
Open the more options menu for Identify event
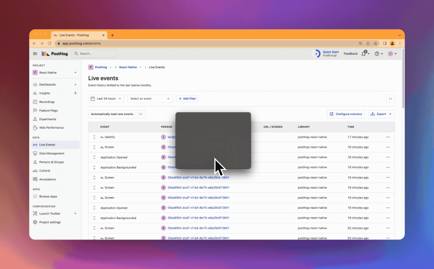[x=388, y=137]
